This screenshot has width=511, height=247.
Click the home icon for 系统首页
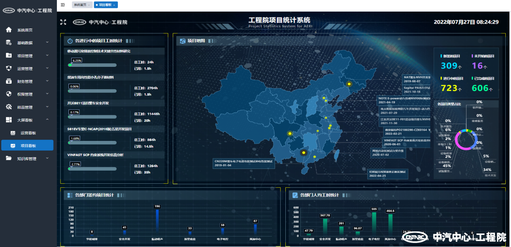tap(9, 30)
